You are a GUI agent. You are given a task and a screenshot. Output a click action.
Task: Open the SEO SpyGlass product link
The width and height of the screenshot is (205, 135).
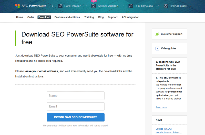(143, 6)
